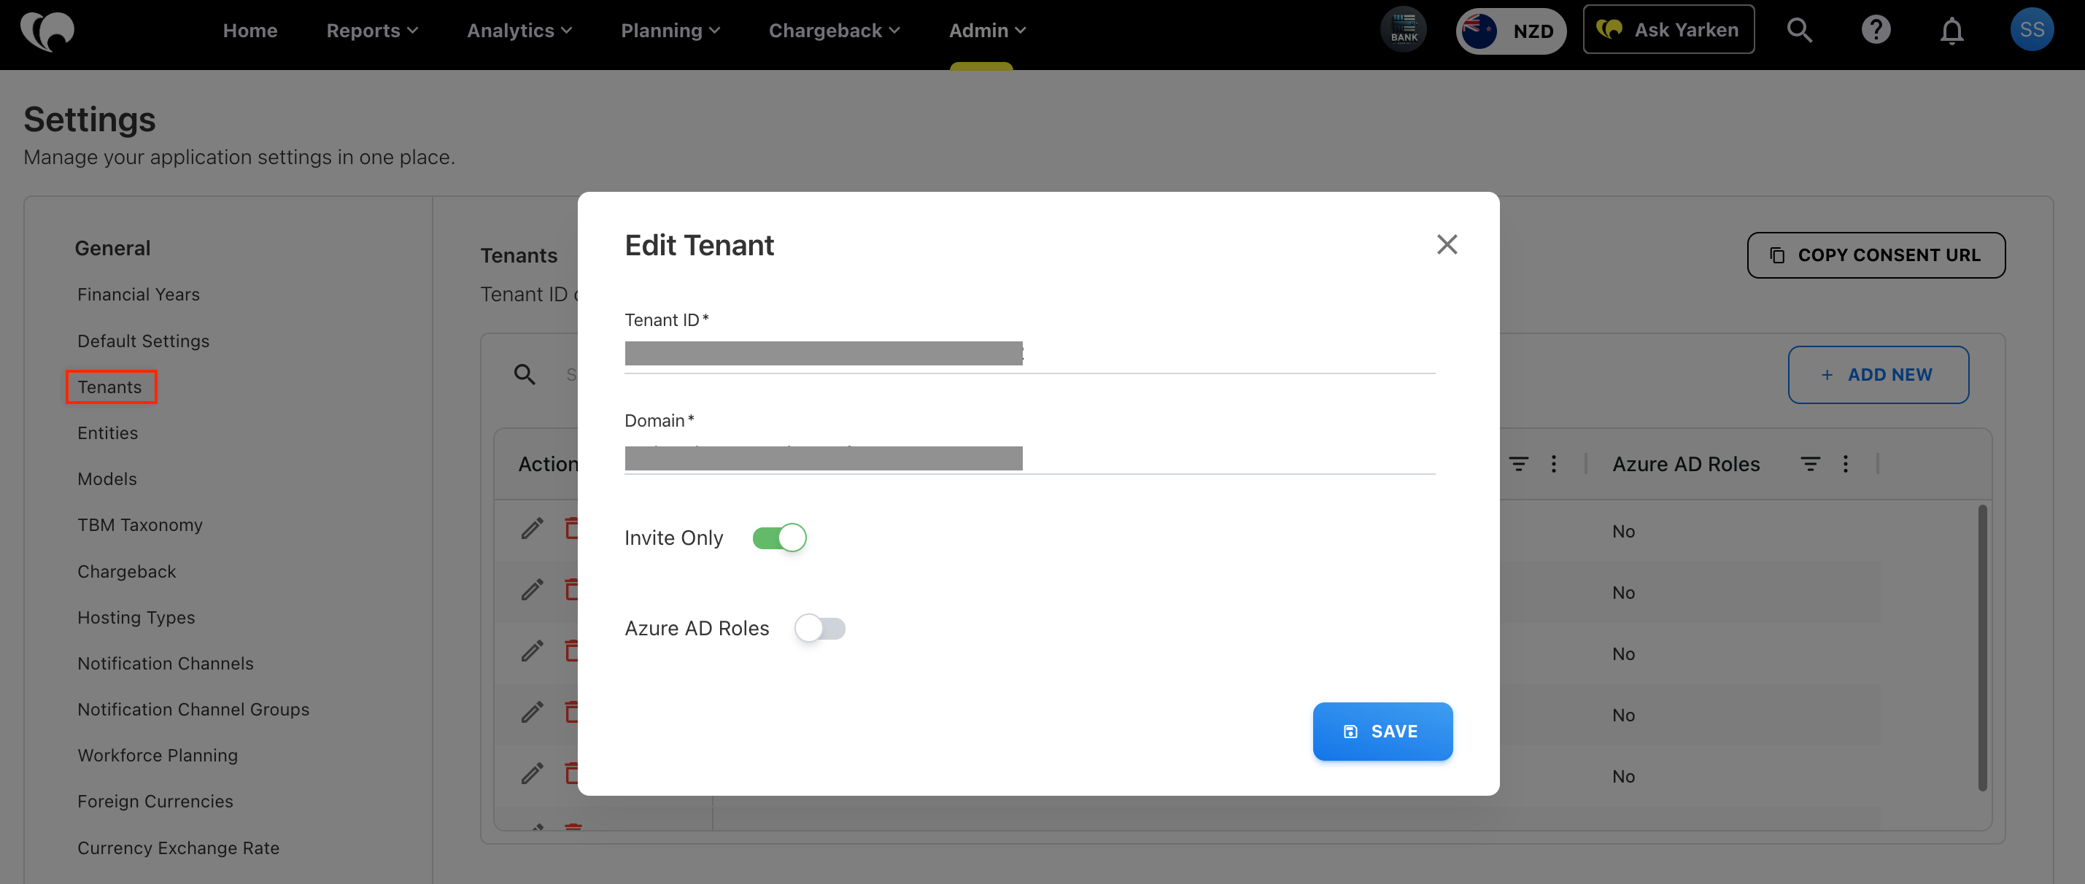The image size is (2085, 884).
Task: Open Notification Channels settings
Action: (x=165, y=664)
